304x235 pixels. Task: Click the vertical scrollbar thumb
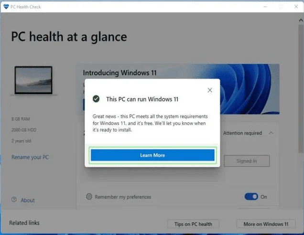tap(301, 88)
